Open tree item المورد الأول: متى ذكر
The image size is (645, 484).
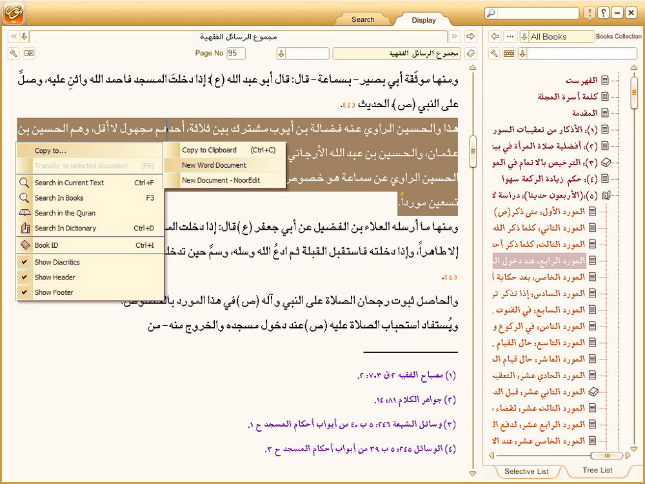coord(539,212)
